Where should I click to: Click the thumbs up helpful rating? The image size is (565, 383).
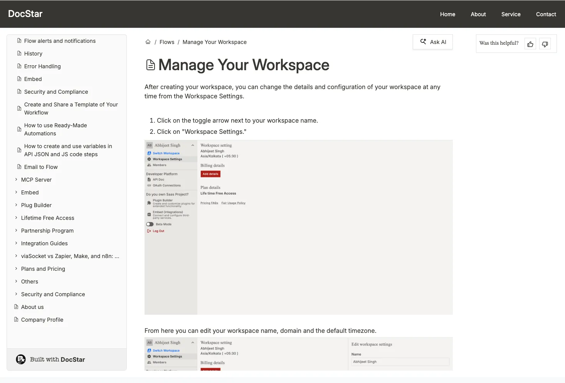[x=530, y=44]
